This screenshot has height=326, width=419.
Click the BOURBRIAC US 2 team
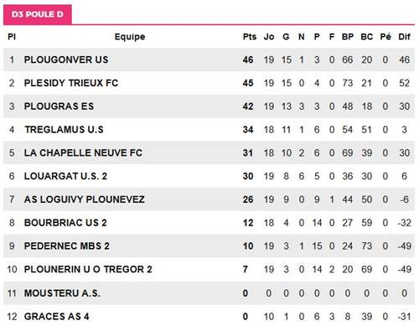tap(65, 223)
